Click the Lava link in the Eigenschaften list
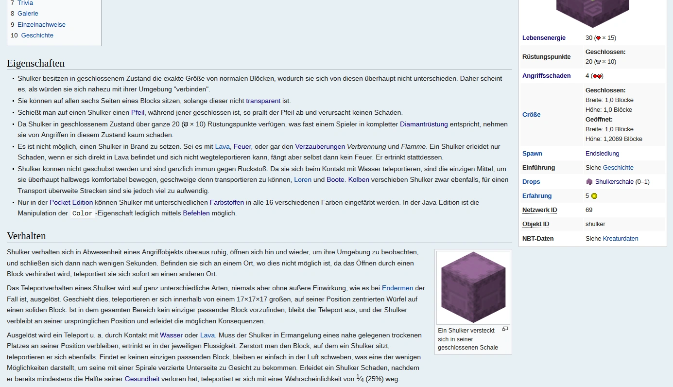This screenshot has height=387, width=673. pyautogui.click(x=223, y=146)
